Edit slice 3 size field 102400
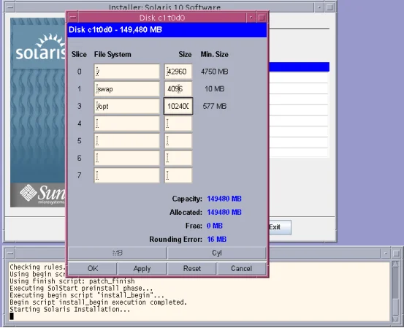This screenshot has width=404, height=328. click(x=178, y=106)
